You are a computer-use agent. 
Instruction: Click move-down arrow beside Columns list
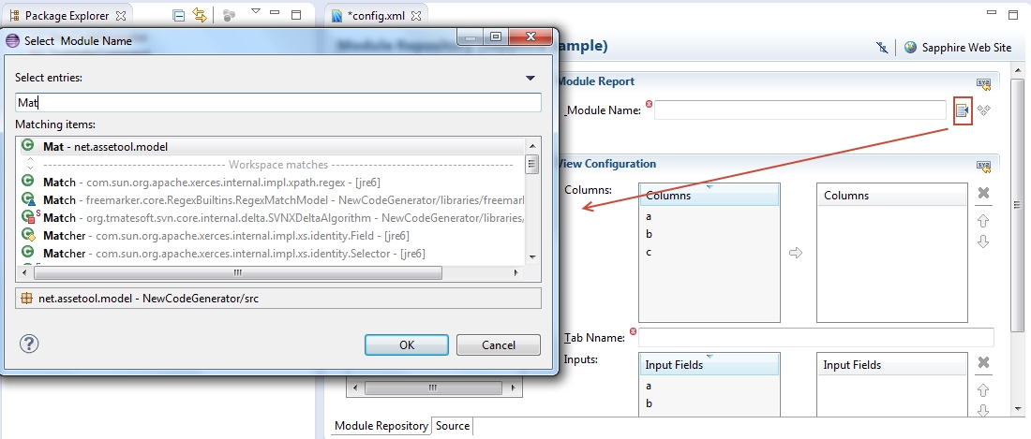(x=983, y=241)
